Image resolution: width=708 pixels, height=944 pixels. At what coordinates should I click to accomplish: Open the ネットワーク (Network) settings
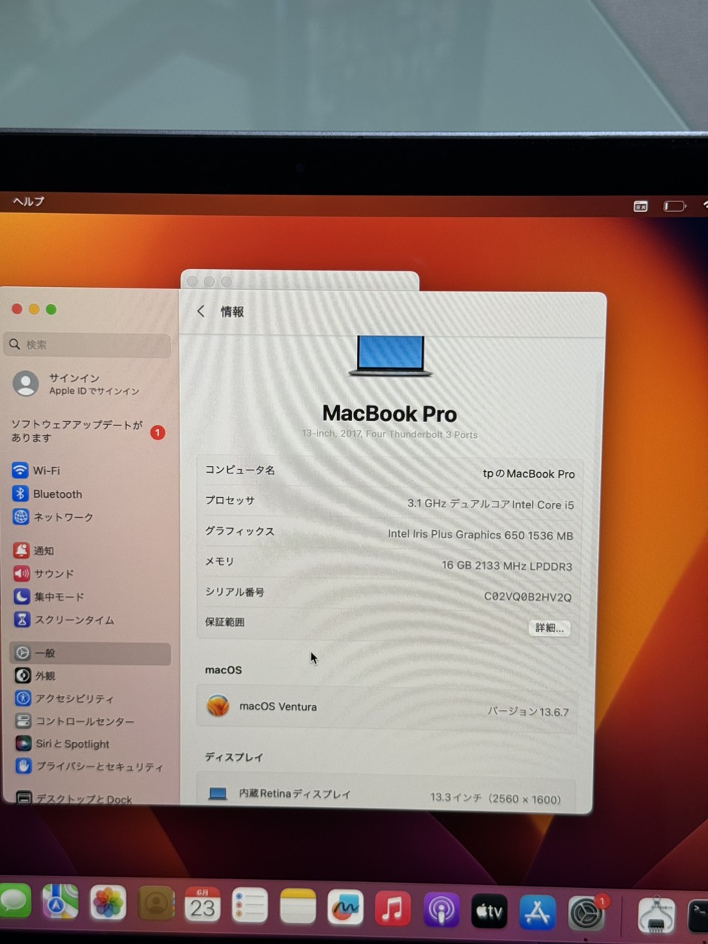pos(63,517)
